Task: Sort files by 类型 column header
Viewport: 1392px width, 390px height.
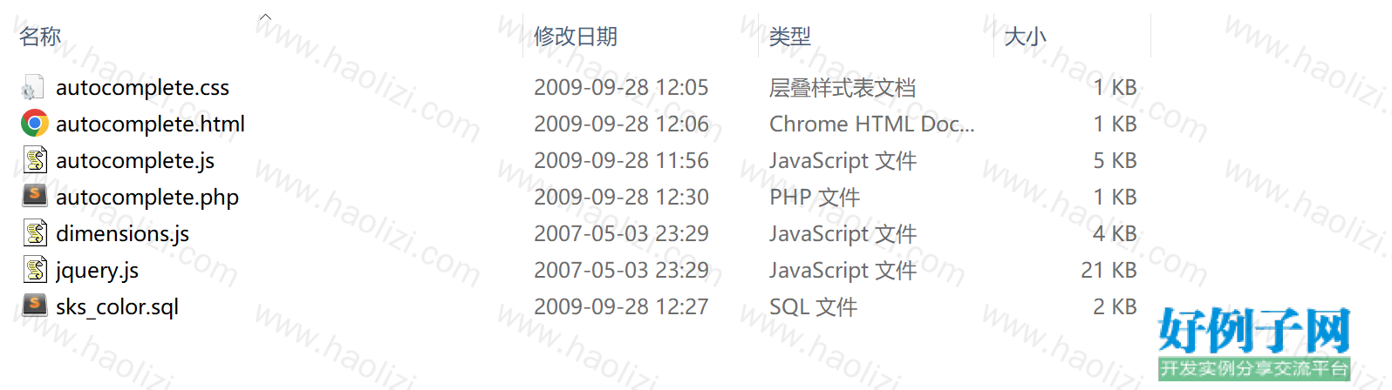Action: 790,37
